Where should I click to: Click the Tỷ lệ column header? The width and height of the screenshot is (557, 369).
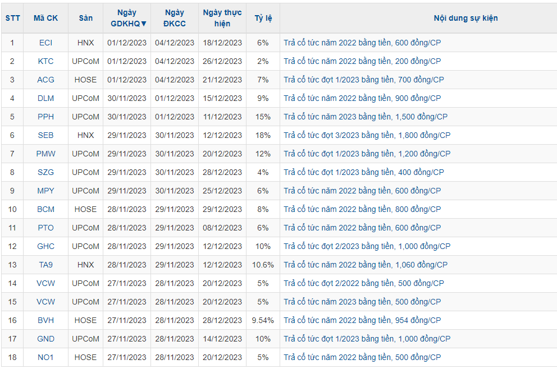pyautogui.click(x=263, y=18)
